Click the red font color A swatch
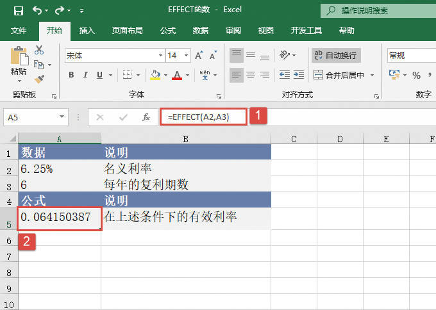Image resolution: width=436 pixels, height=310 pixels. [x=177, y=76]
